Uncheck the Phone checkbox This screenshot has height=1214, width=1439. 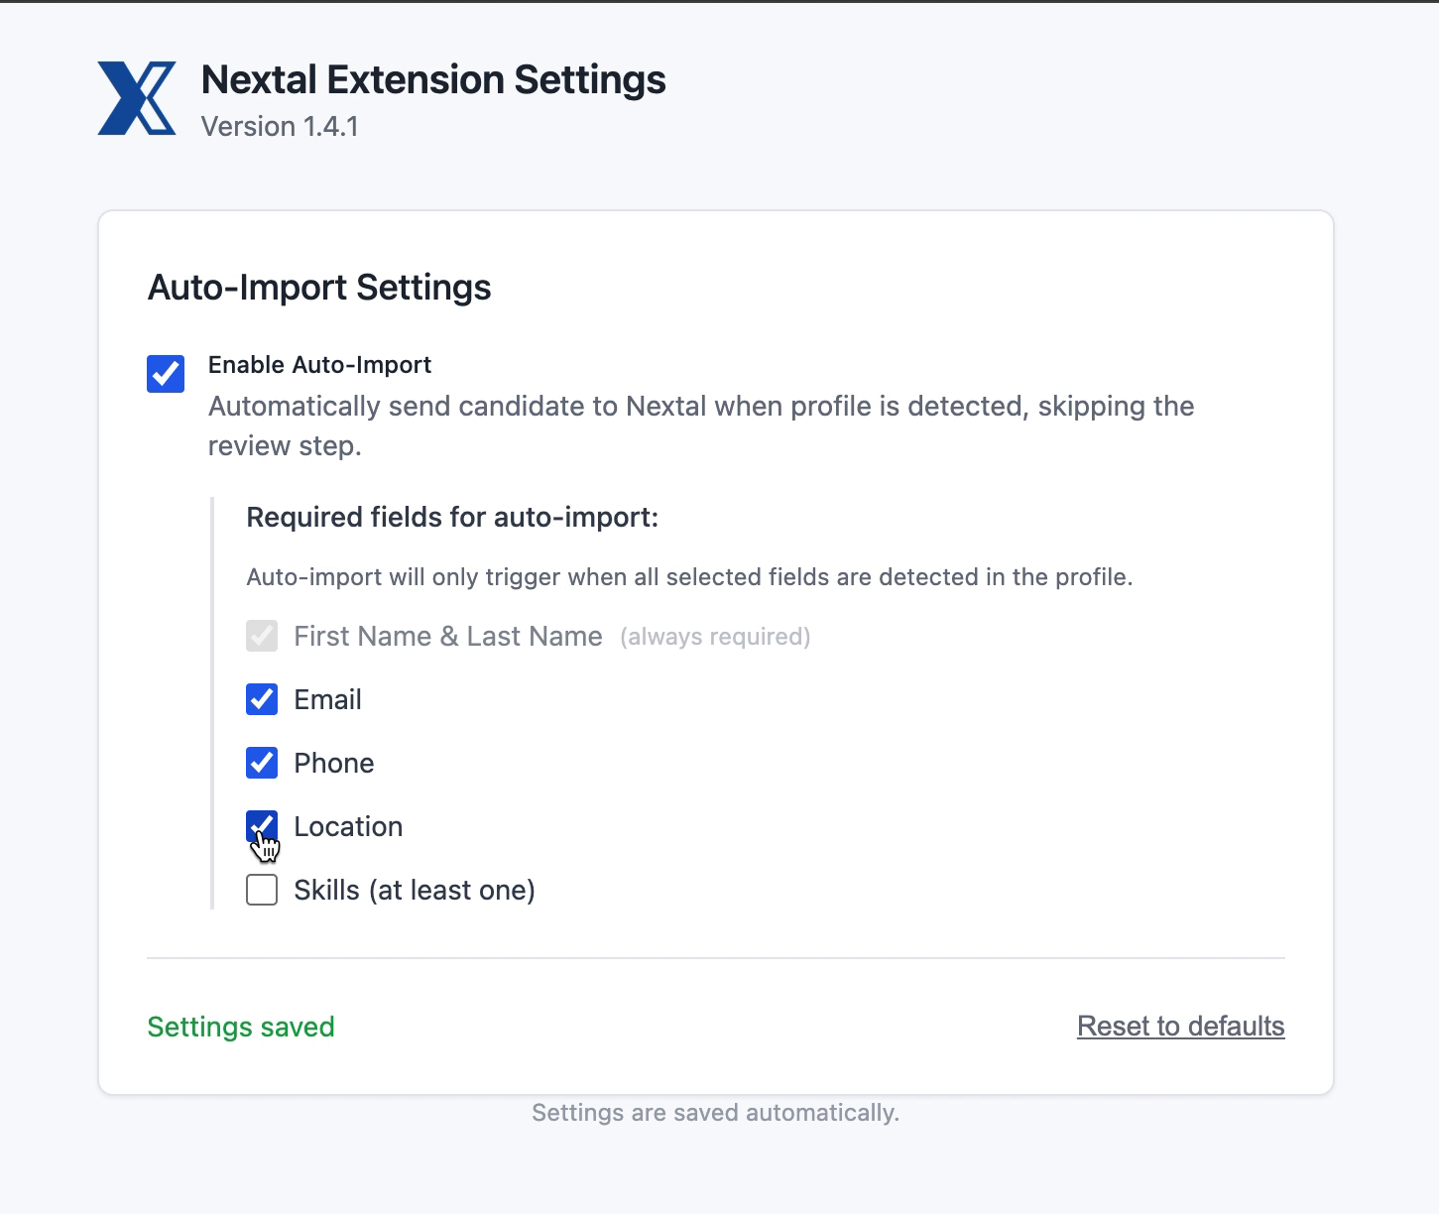261,763
